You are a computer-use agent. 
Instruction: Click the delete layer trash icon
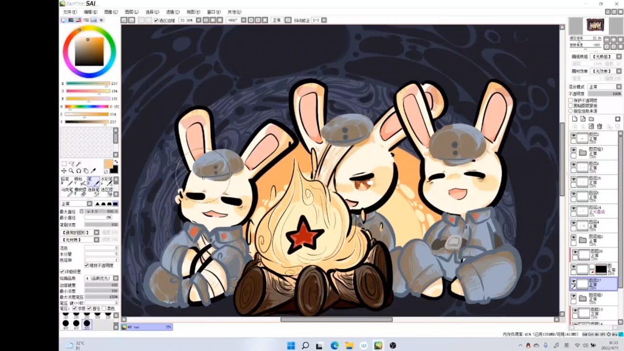pyautogui.click(x=600, y=126)
